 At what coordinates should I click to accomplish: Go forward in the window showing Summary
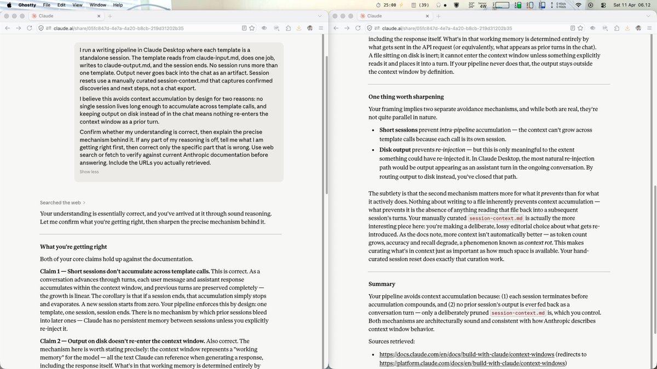click(x=347, y=28)
